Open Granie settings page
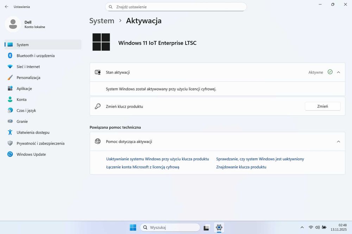The height and width of the screenshot is (234, 352). click(x=43, y=121)
